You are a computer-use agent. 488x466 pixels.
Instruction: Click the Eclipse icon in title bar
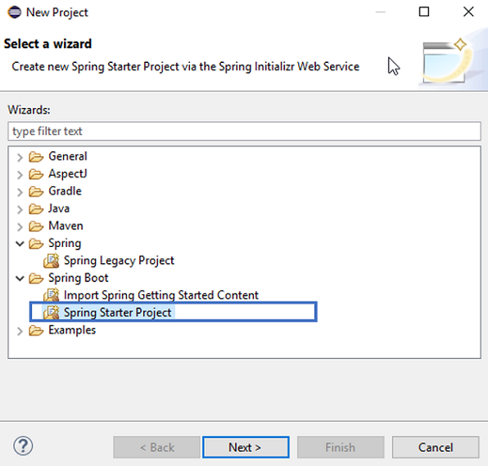(x=15, y=12)
